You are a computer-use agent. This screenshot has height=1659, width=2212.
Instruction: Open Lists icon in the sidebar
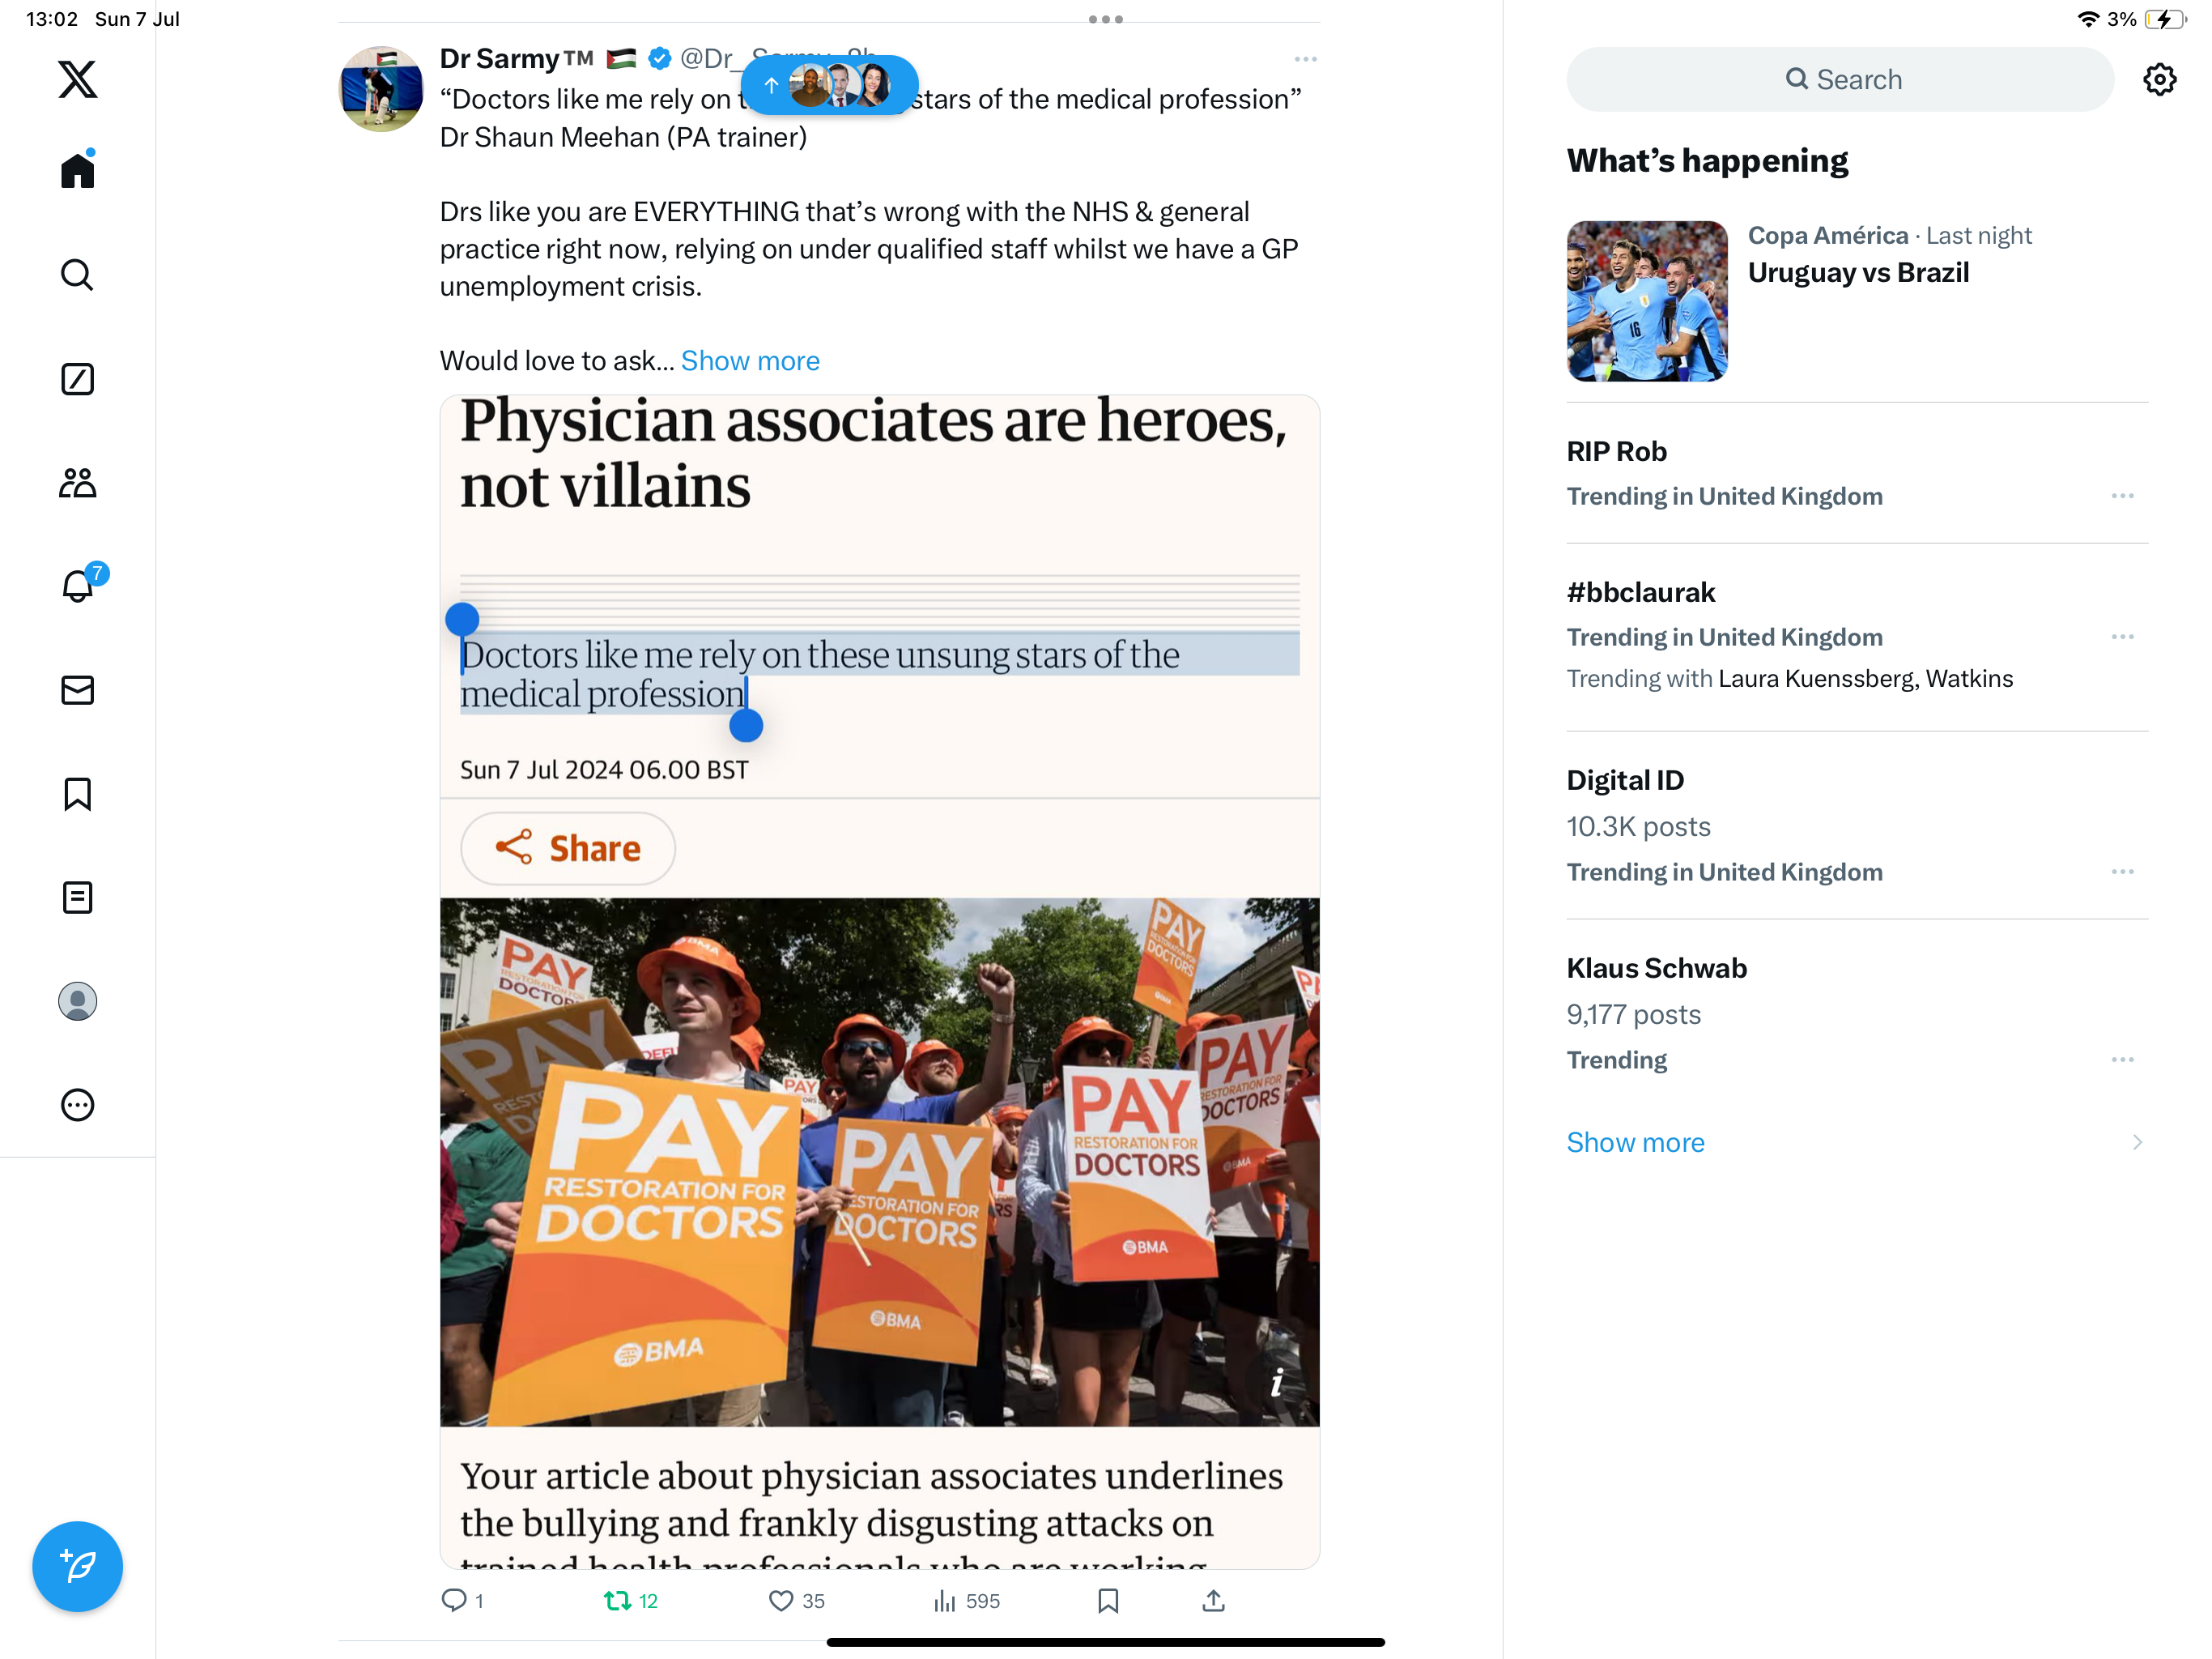[x=77, y=898]
